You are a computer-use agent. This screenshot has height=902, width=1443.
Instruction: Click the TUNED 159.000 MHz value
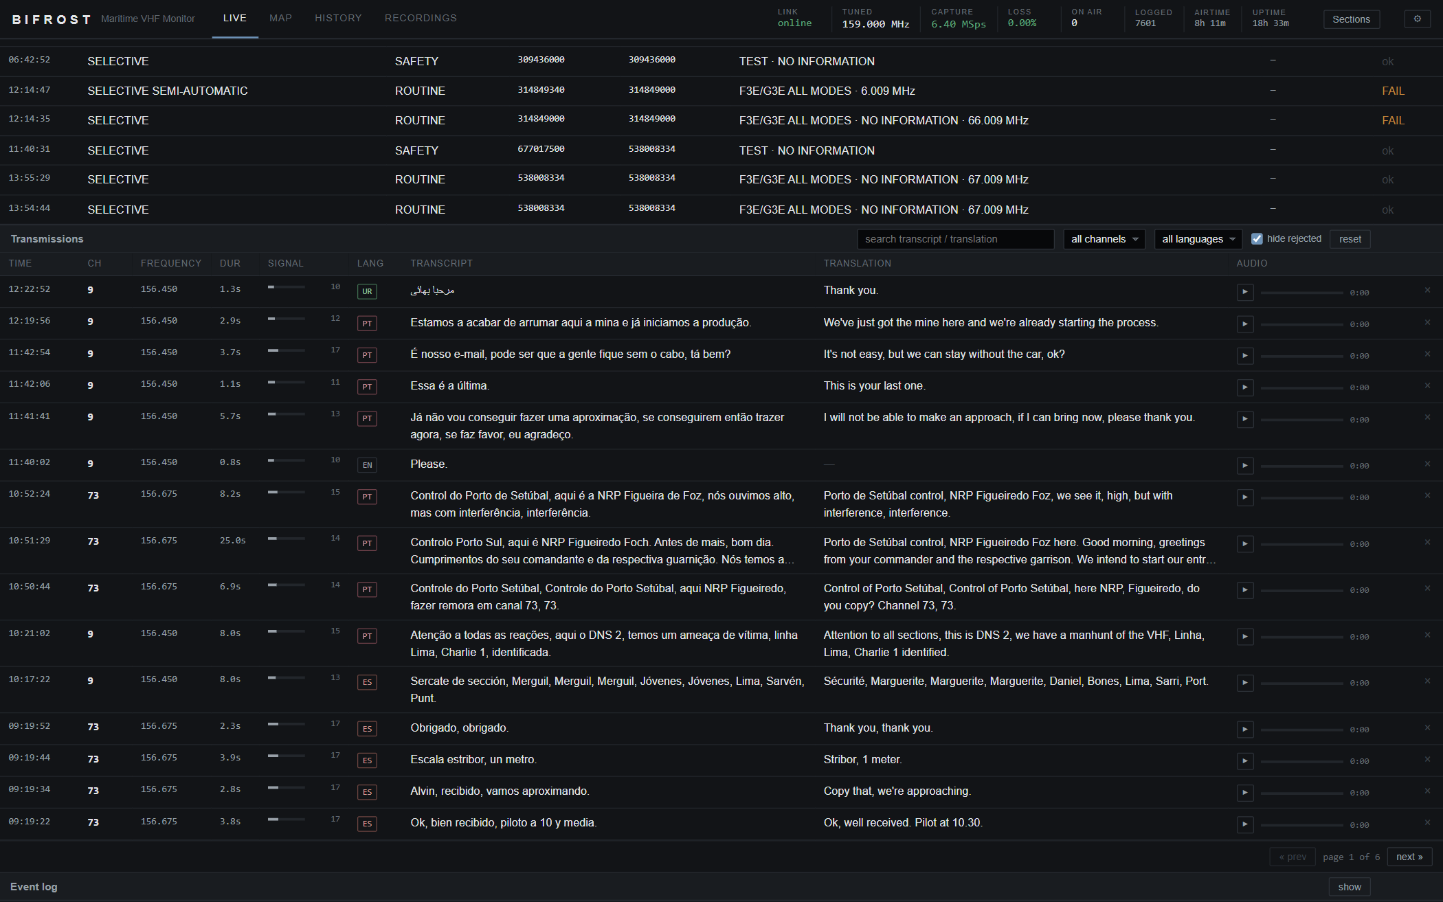point(875,24)
